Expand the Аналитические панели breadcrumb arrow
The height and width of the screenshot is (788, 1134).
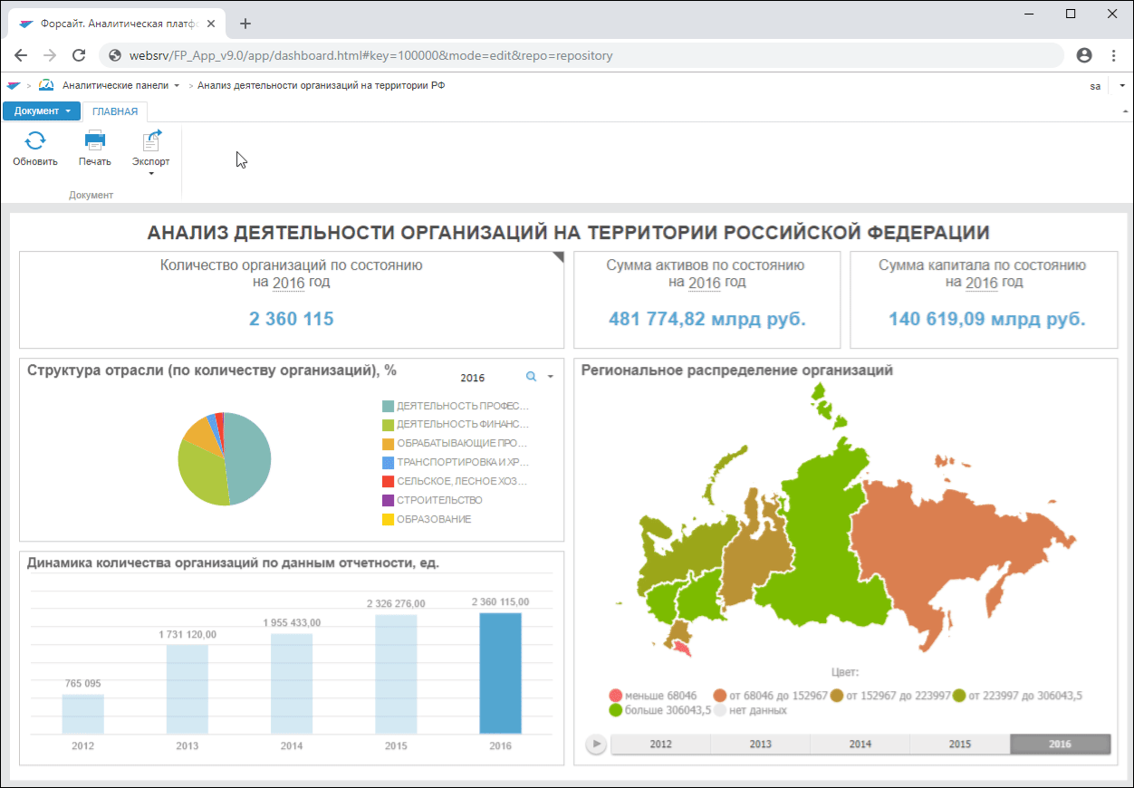tap(177, 85)
